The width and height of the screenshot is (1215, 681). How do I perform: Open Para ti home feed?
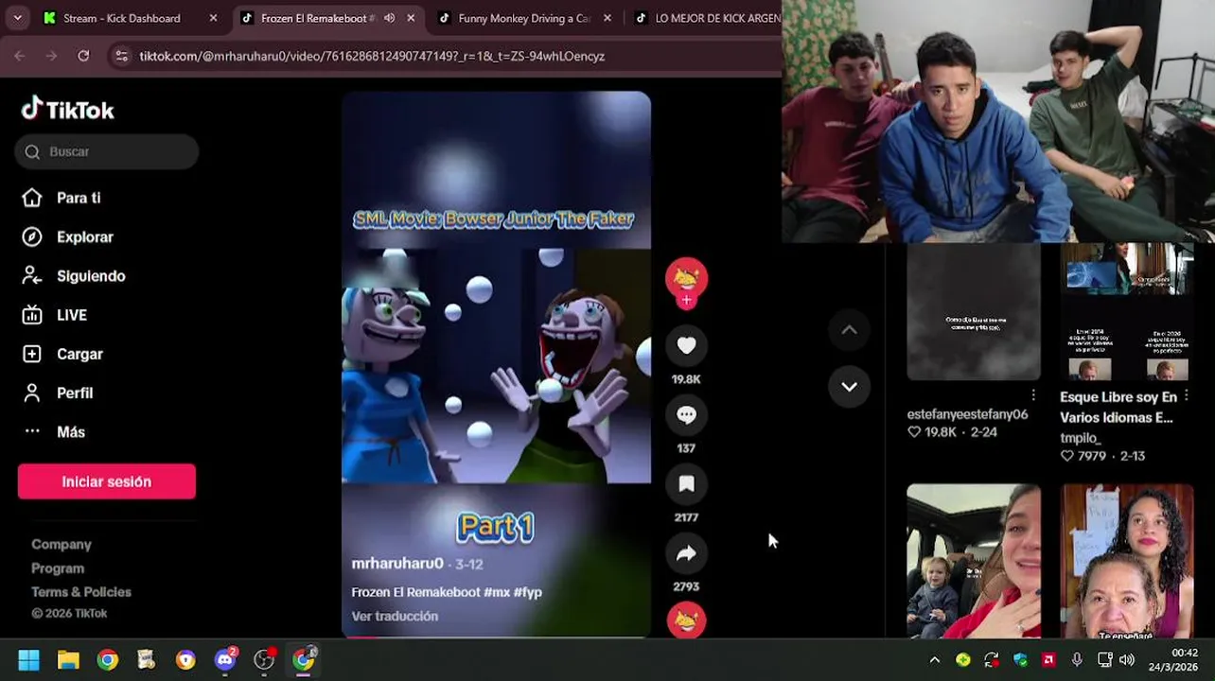coord(62,198)
